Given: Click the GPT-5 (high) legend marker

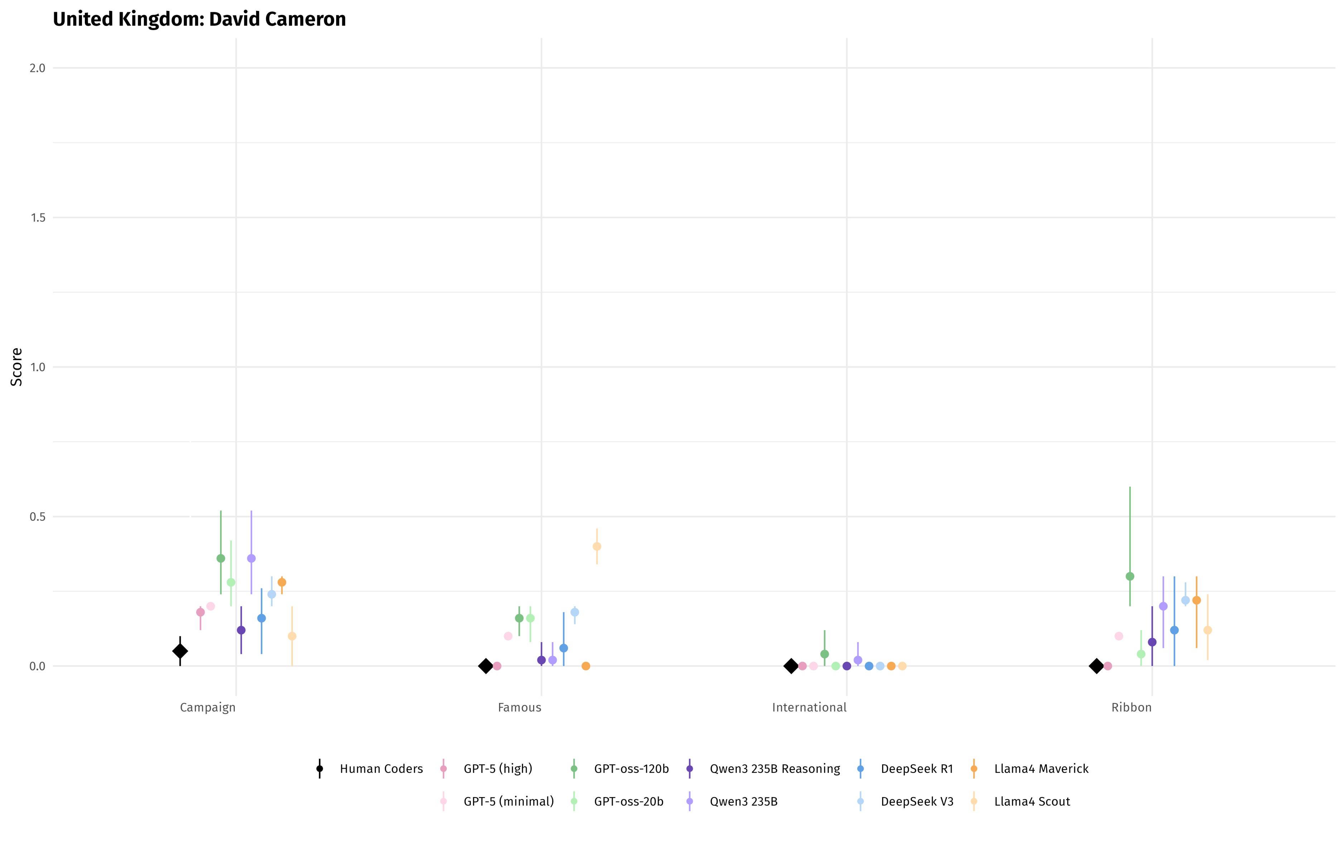Looking at the screenshot, I should click(443, 769).
